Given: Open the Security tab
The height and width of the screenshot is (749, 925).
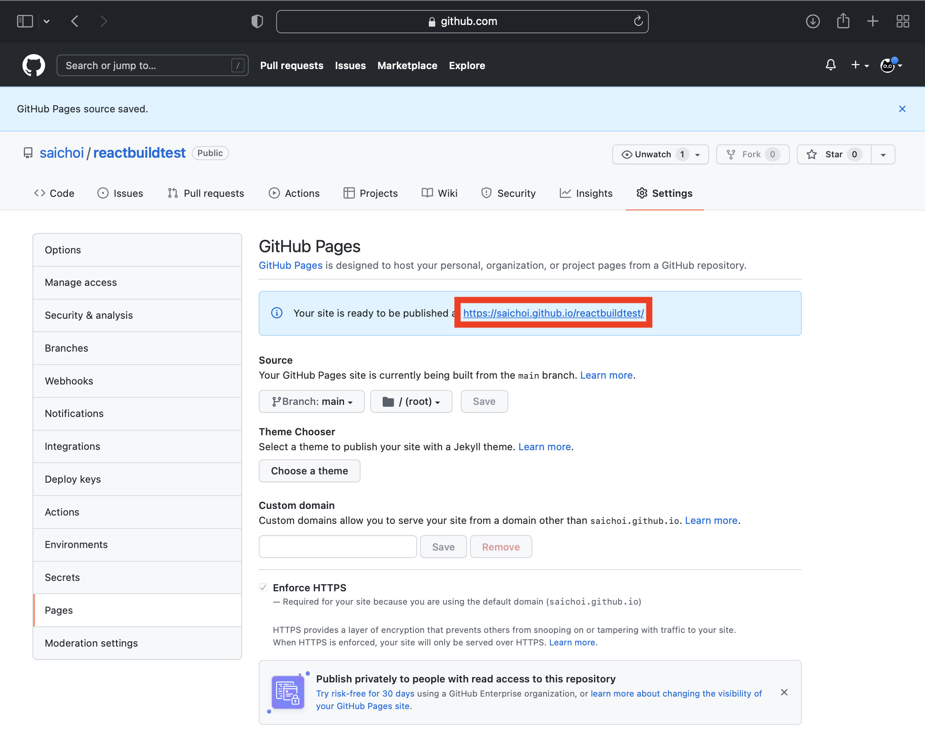Looking at the screenshot, I should (508, 193).
